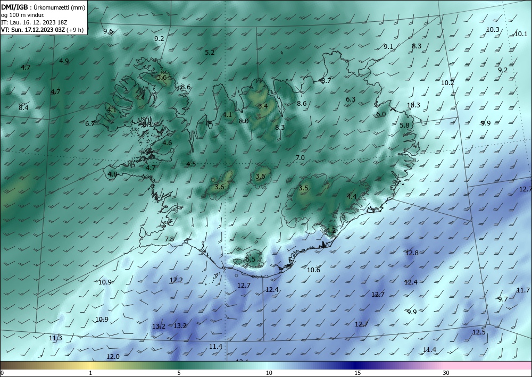Image resolution: width=532 pixels, height=377 pixels.
Task: Select the 6.3 value in northeast Iceland
Action: [x=351, y=99]
